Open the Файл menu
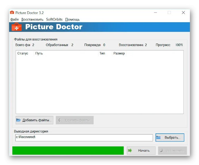Viewport: 199px width, 165px height. point(14,19)
